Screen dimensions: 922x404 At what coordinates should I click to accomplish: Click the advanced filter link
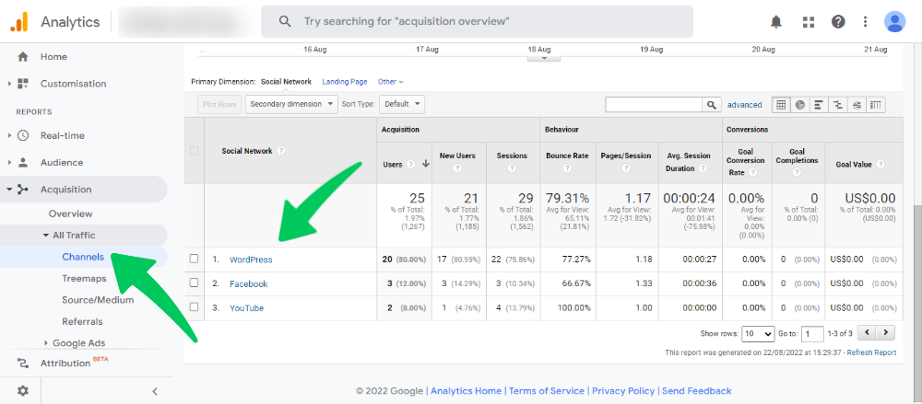click(744, 105)
